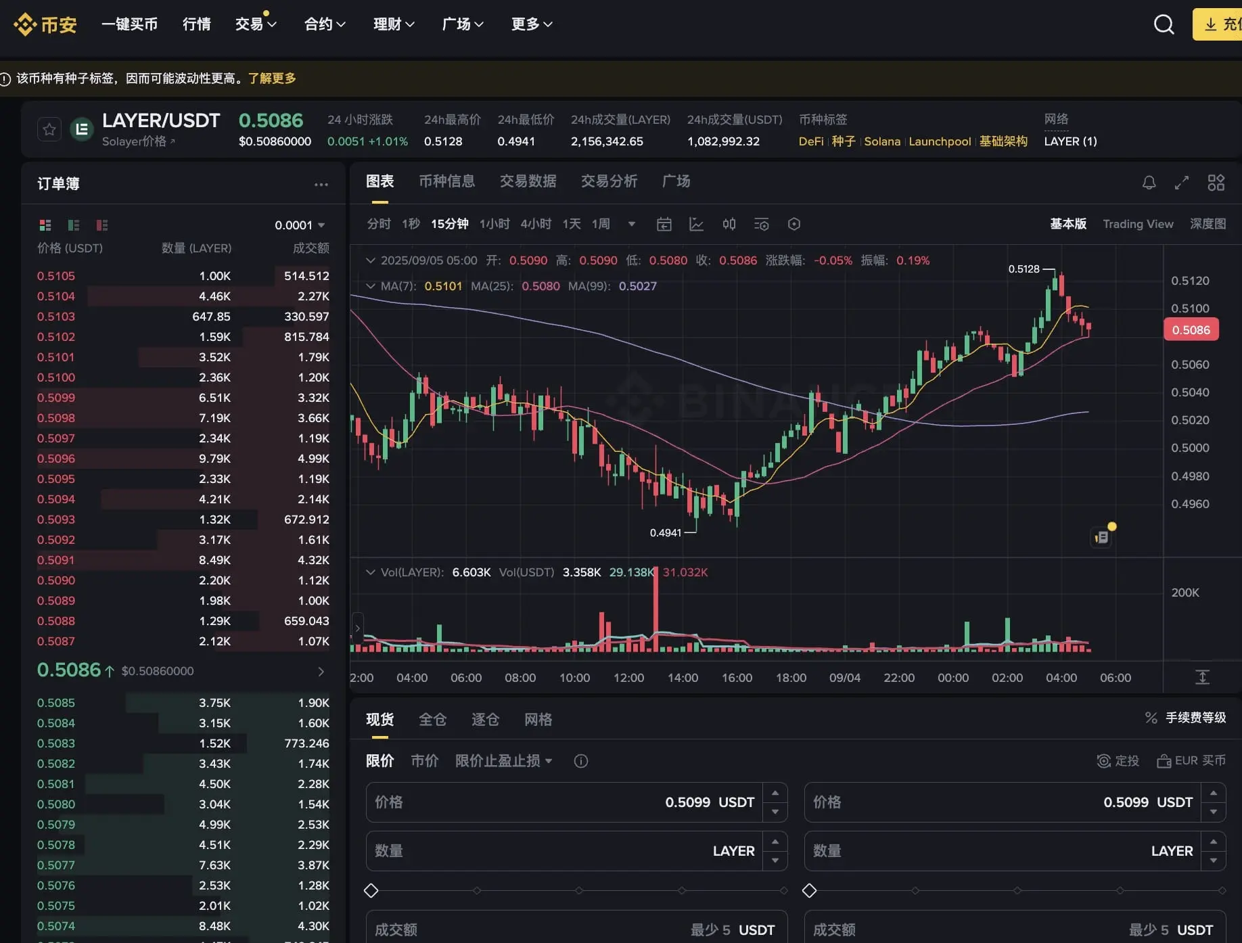Click the 0.5105 ask price row
This screenshot has height=943, width=1242.
pyautogui.click(x=183, y=276)
